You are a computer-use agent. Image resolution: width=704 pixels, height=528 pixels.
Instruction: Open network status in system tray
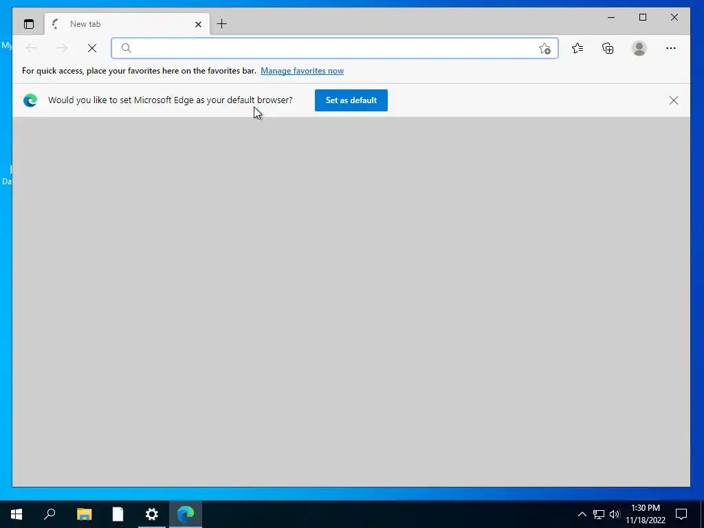[599, 514]
